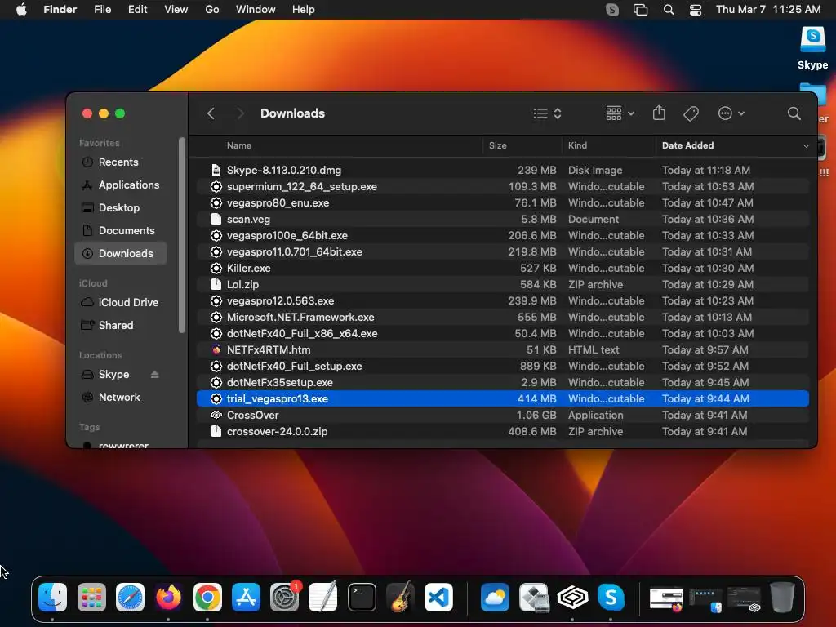Open the Apple menu
Viewport: 836px width, 627px height.
21,10
